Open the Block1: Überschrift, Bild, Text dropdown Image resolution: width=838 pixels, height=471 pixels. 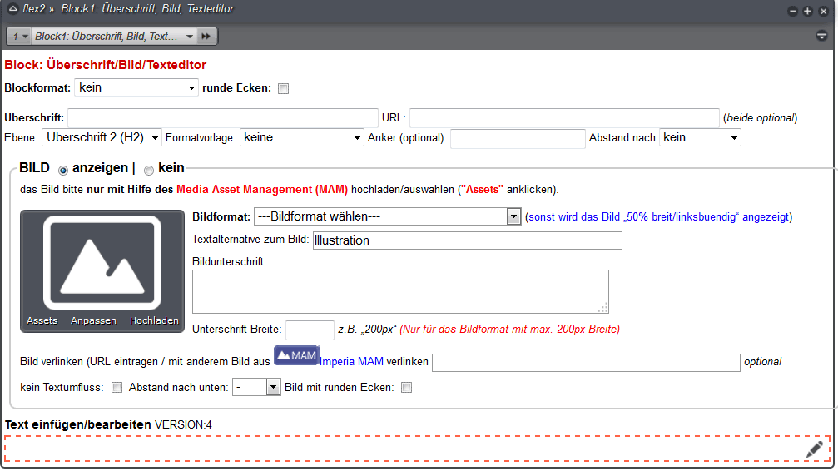pyautogui.click(x=114, y=37)
